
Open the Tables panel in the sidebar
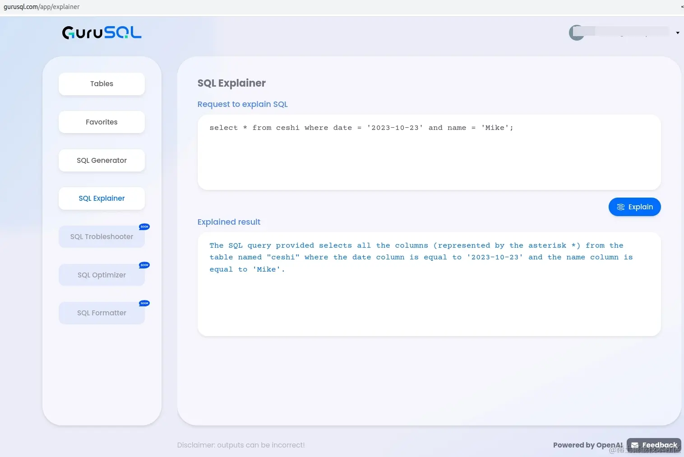pyautogui.click(x=101, y=83)
